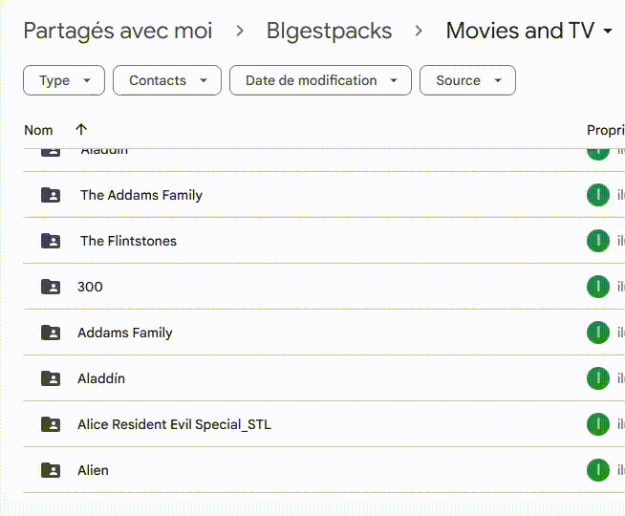625x516 pixels.
Task: Click the folder icon next to 300
Action: (x=51, y=287)
